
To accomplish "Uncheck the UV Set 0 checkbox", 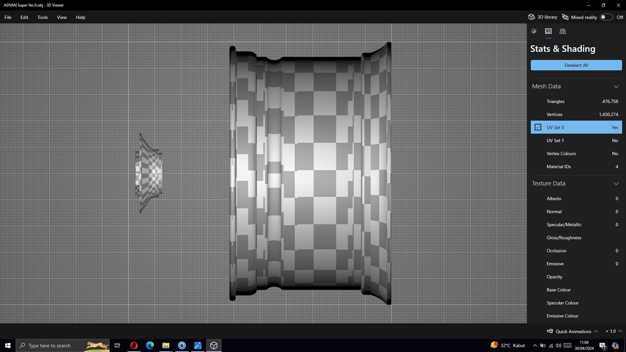I will (x=538, y=127).
